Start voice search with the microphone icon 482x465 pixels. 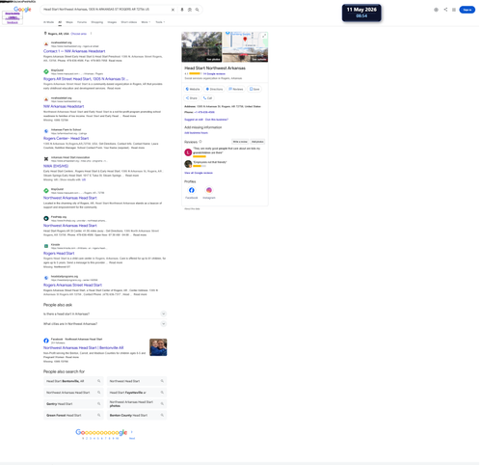point(182,10)
